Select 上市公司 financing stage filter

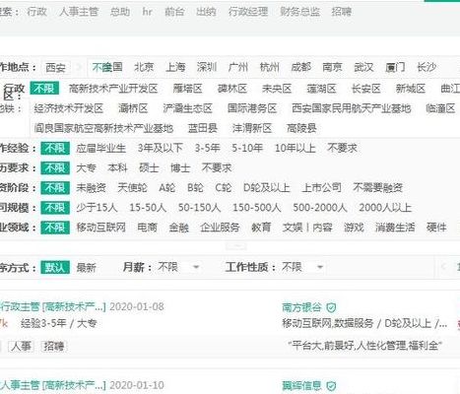tap(321, 188)
